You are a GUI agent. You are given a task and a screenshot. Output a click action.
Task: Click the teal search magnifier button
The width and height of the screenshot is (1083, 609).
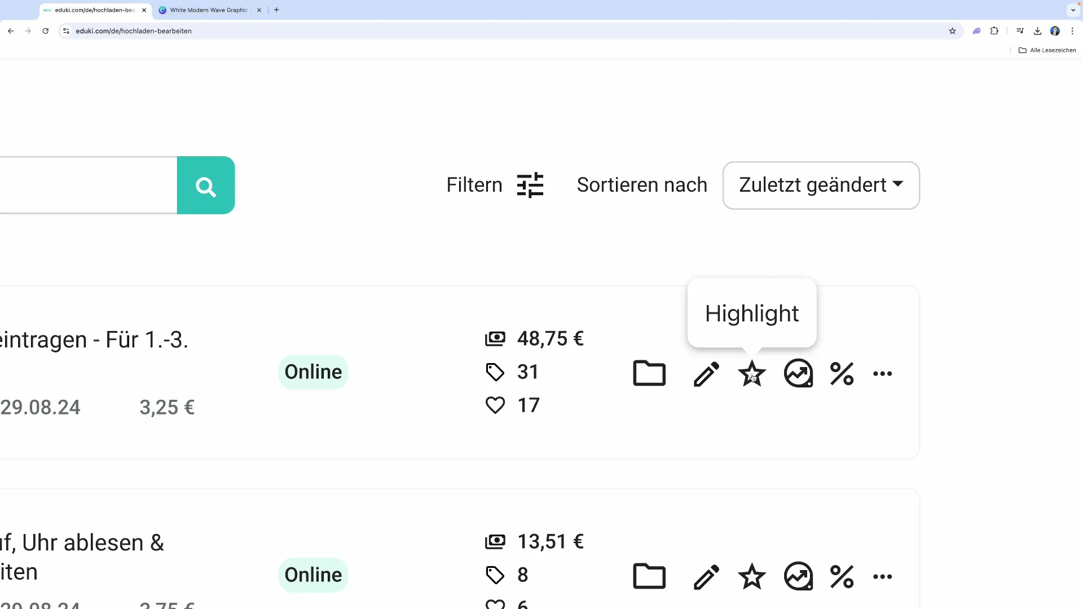coord(206,186)
